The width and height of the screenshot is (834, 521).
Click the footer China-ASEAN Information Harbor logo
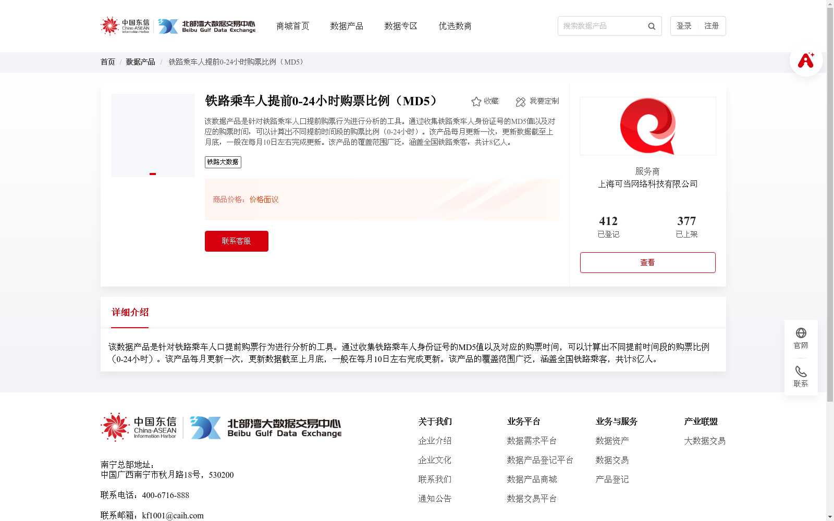tap(139, 427)
